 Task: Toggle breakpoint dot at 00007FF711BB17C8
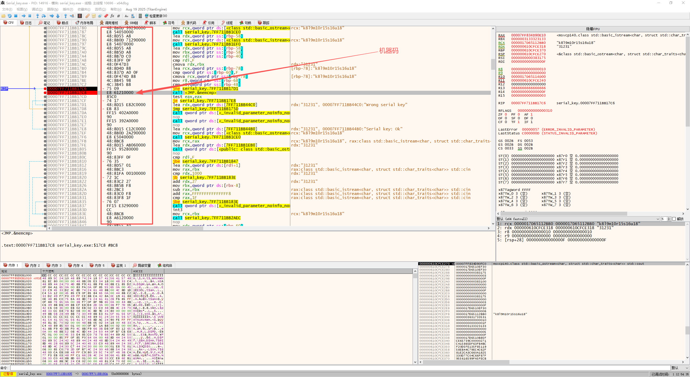pos(45,93)
